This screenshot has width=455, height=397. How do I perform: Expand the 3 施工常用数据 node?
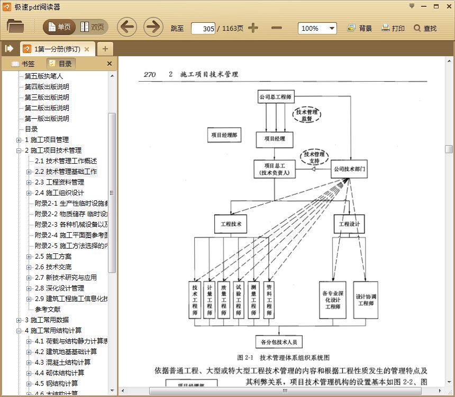point(19,320)
